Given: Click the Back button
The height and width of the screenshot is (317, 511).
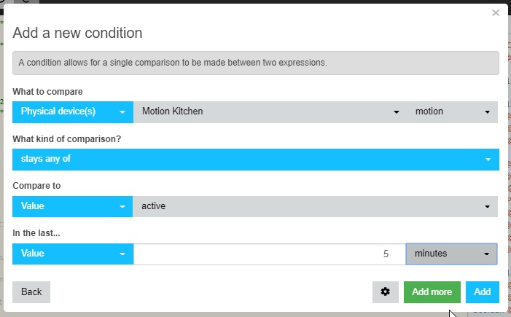Looking at the screenshot, I should [x=31, y=292].
